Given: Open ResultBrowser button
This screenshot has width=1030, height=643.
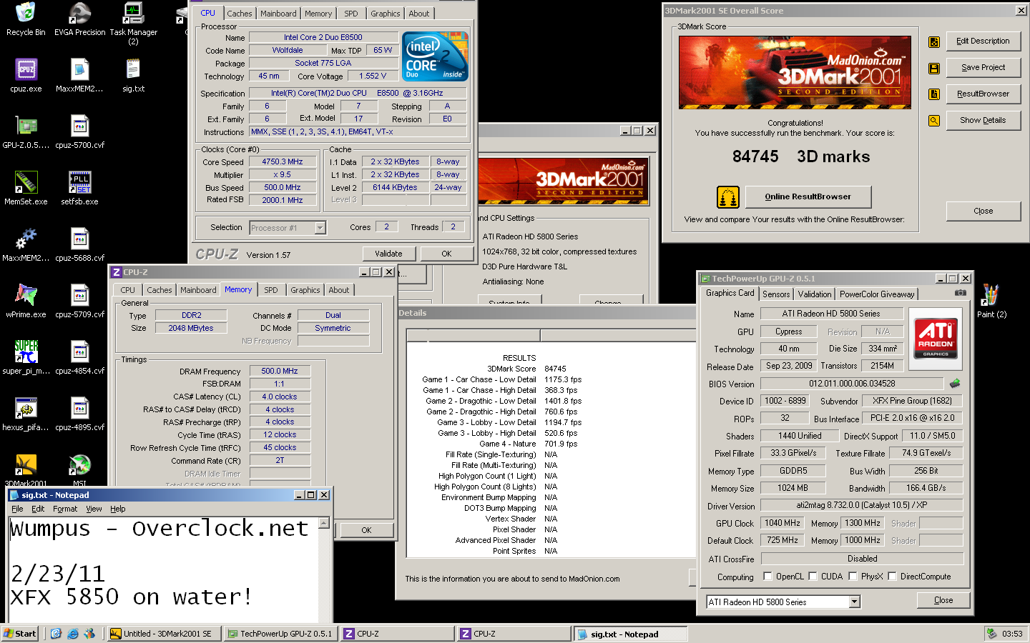Looking at the screenshot, I should click(x=984, y=94).
